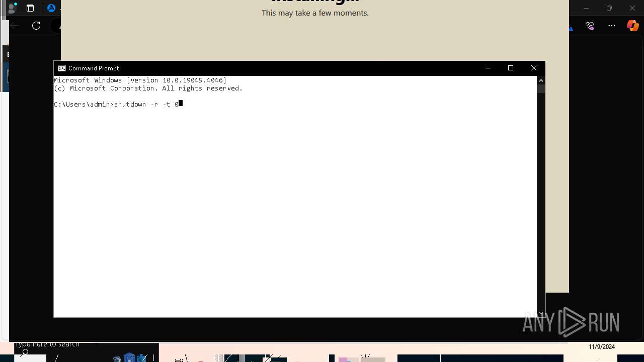Click the 'Microsoft Windows [Version 10.0.19045.4046]' line
The height and width of the screenshot is (362, 644).
click(140, 80)
